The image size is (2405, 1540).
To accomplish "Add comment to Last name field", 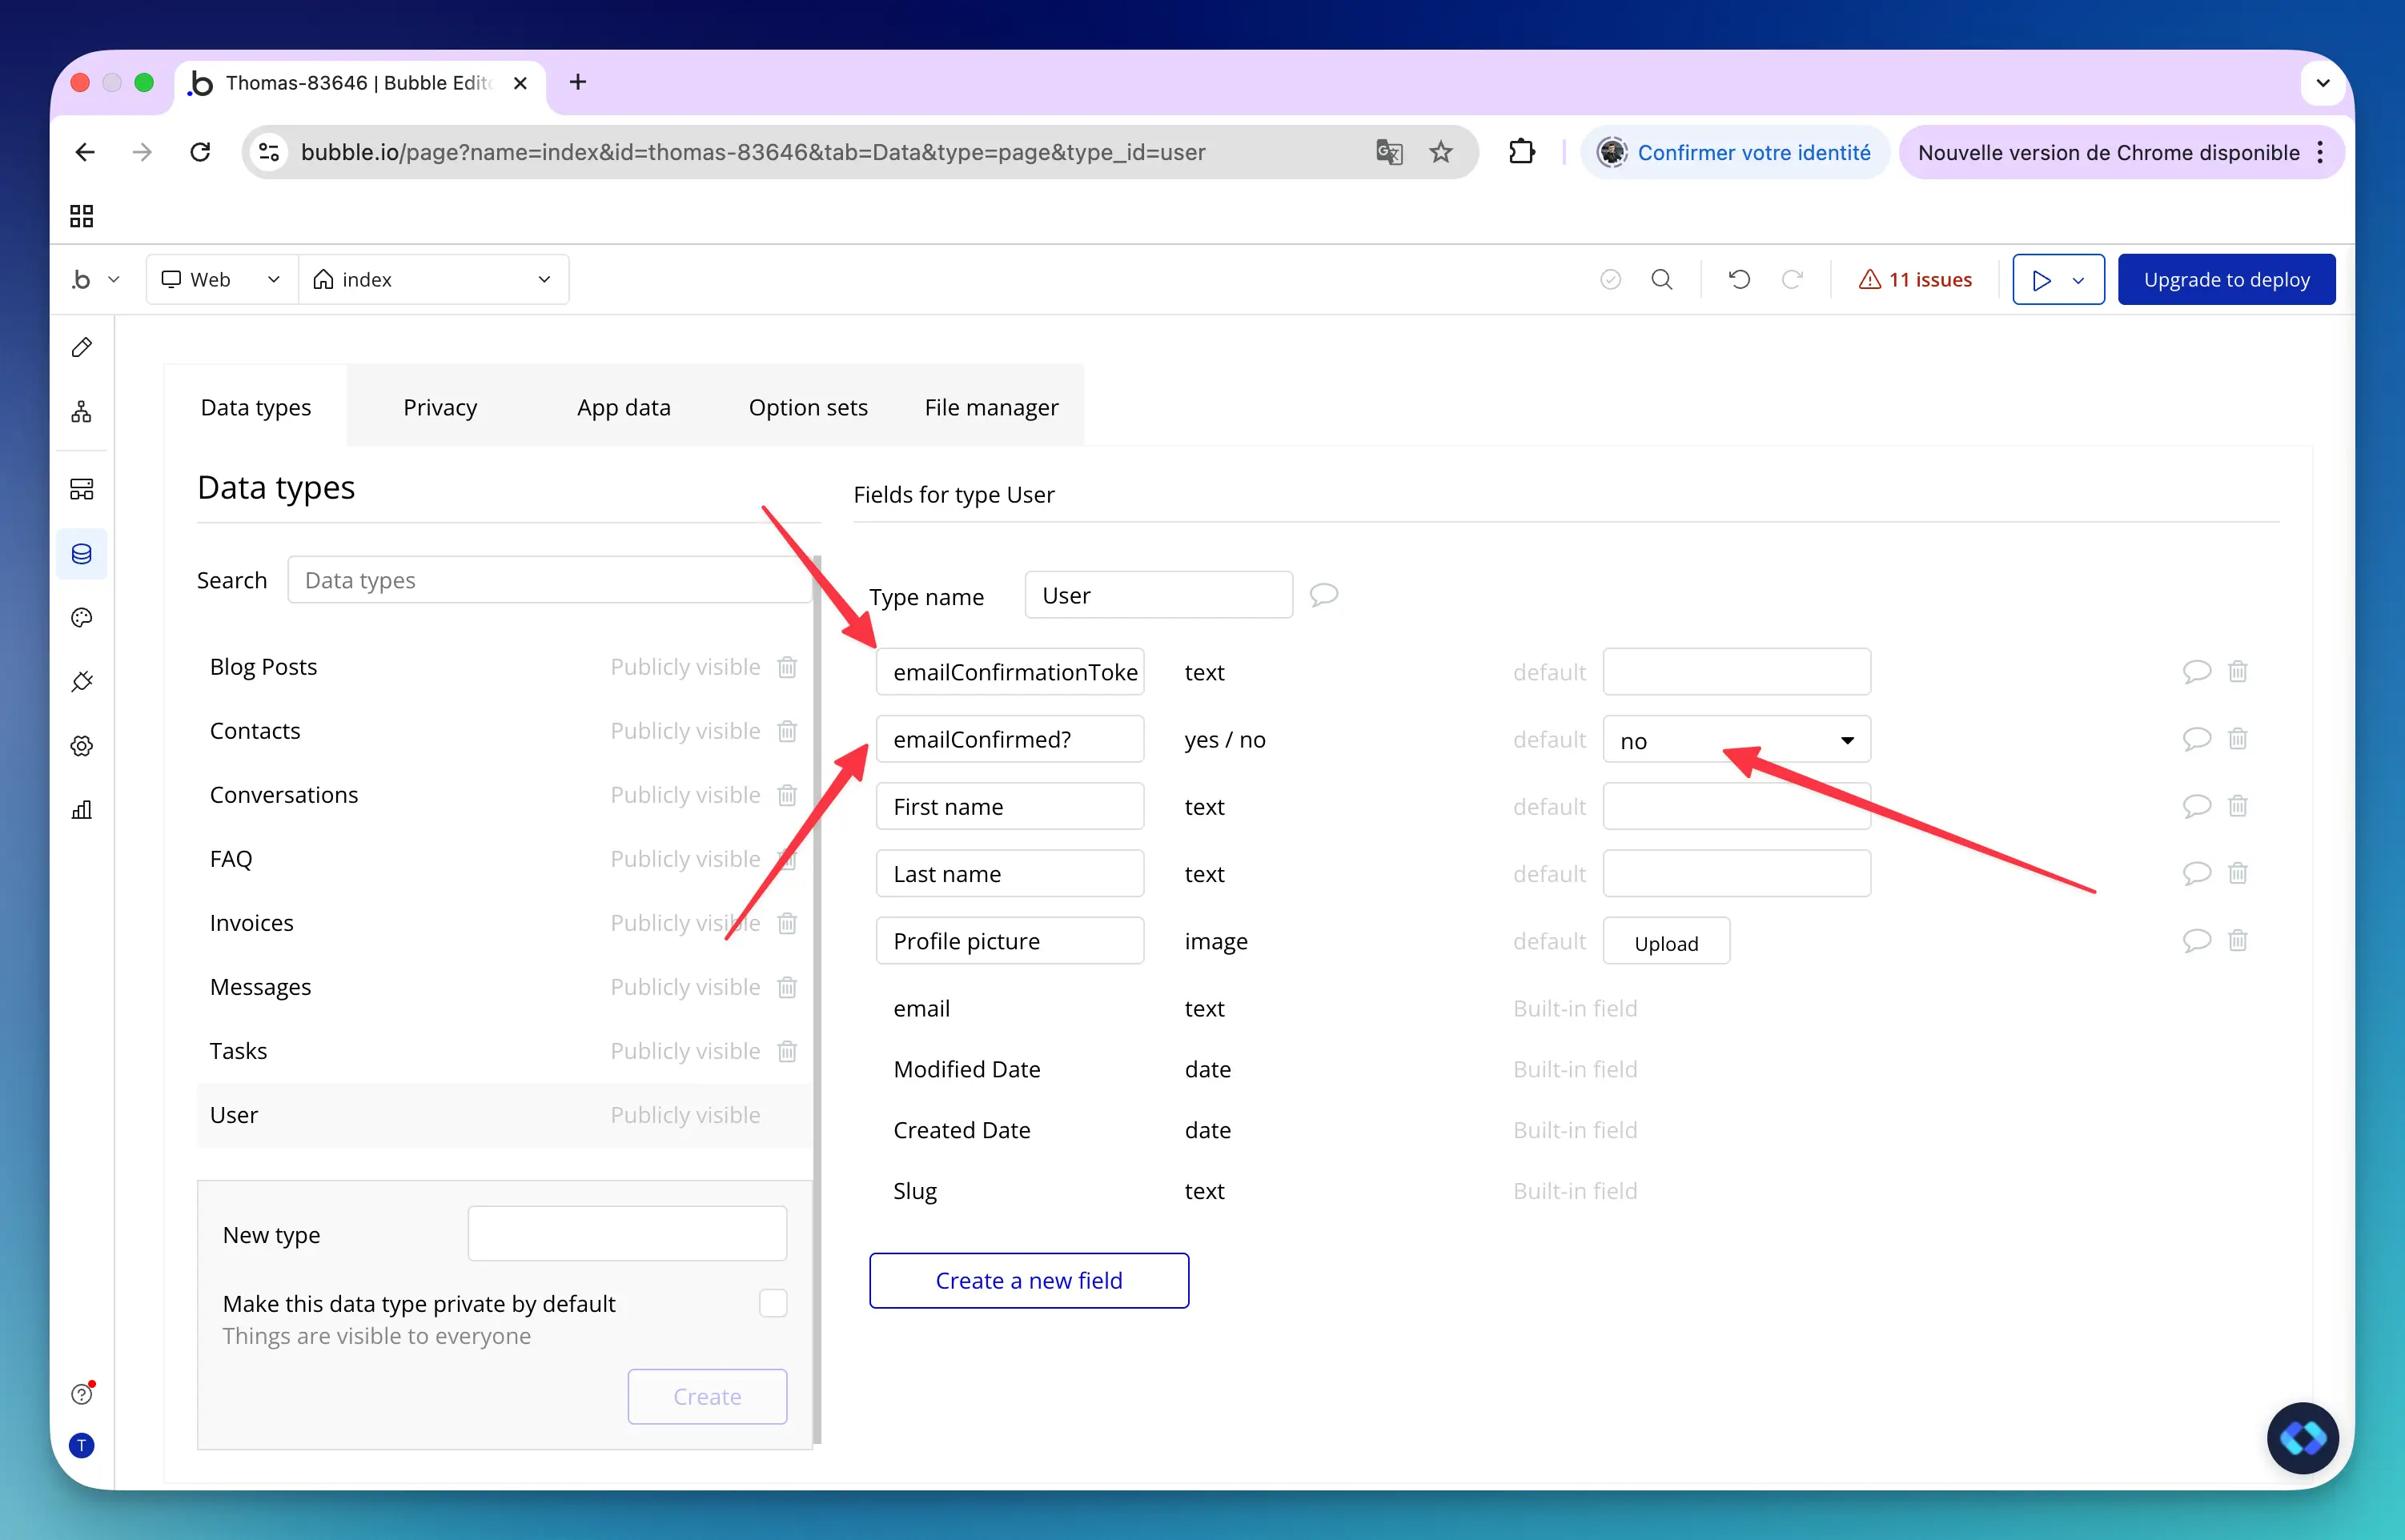I will coord(2196,873).
